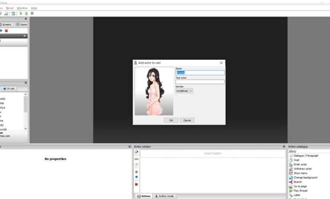
Task: Click Cancel in Add actor dialog
Action: tap(187, 120)
